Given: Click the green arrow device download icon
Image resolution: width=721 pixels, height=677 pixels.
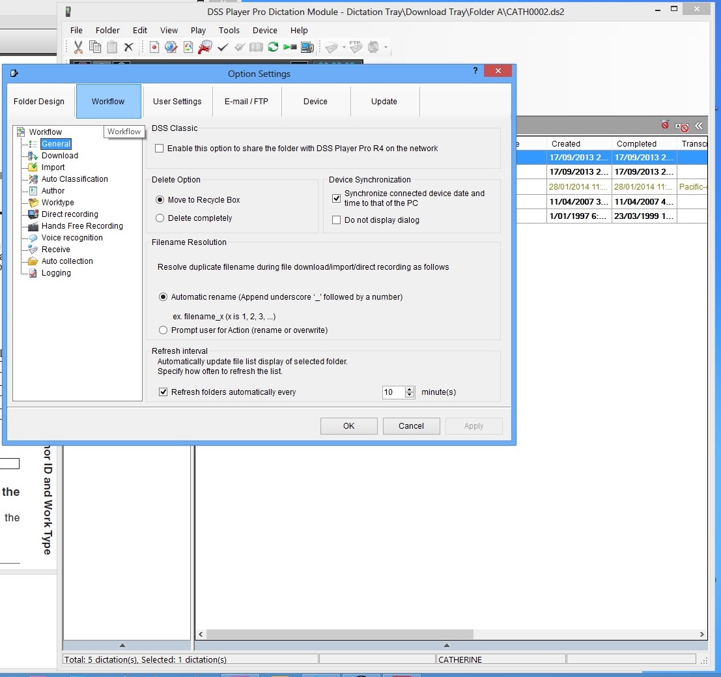Looking at the screenshot, I should click(x=290, y=47).
